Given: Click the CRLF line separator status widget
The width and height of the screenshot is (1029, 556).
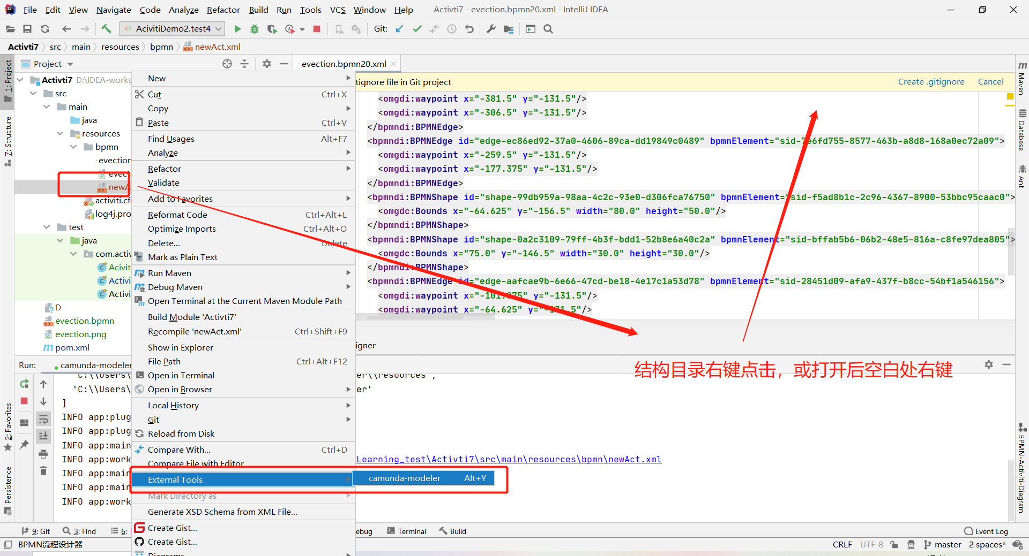Looking at the screenshot, I should (x=842, y=545).
